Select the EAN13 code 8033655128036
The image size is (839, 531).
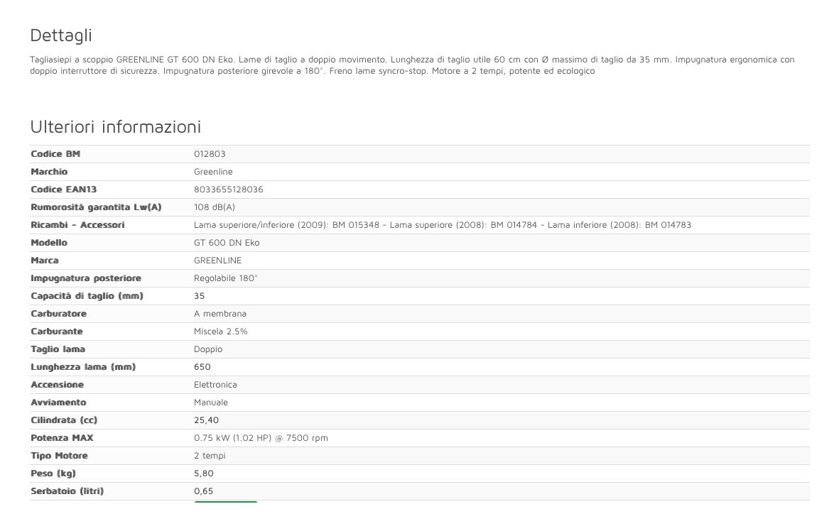pyautogui.click(x=228, y=190)
